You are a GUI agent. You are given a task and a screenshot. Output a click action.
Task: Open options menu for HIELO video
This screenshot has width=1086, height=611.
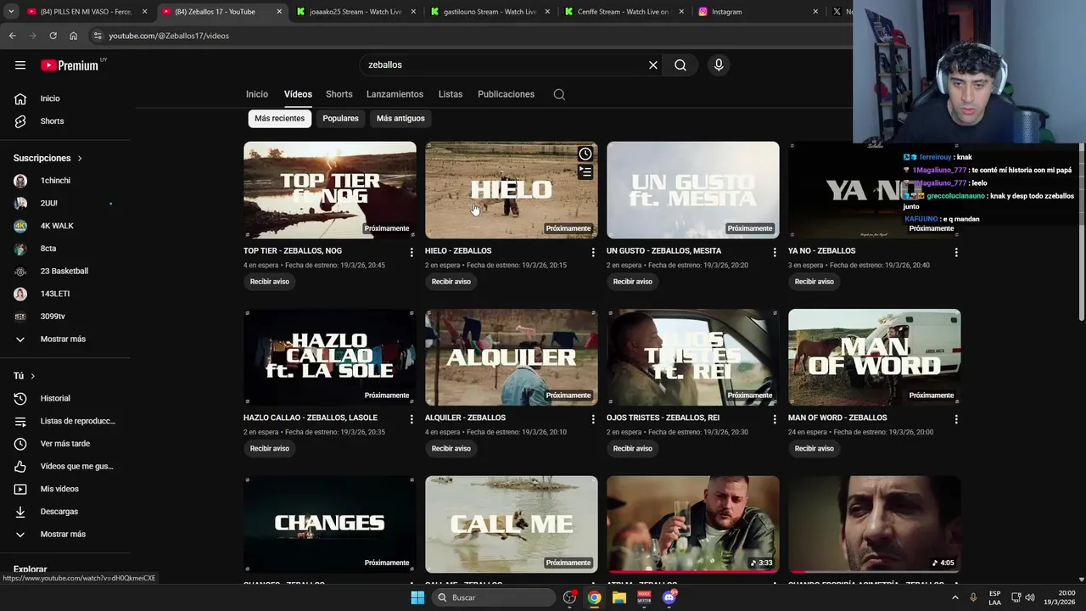pyautogui.click(x=593, y=252)
